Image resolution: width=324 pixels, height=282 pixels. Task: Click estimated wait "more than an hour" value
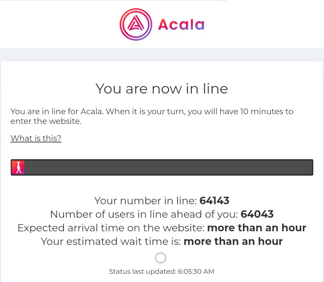(233, 241)
